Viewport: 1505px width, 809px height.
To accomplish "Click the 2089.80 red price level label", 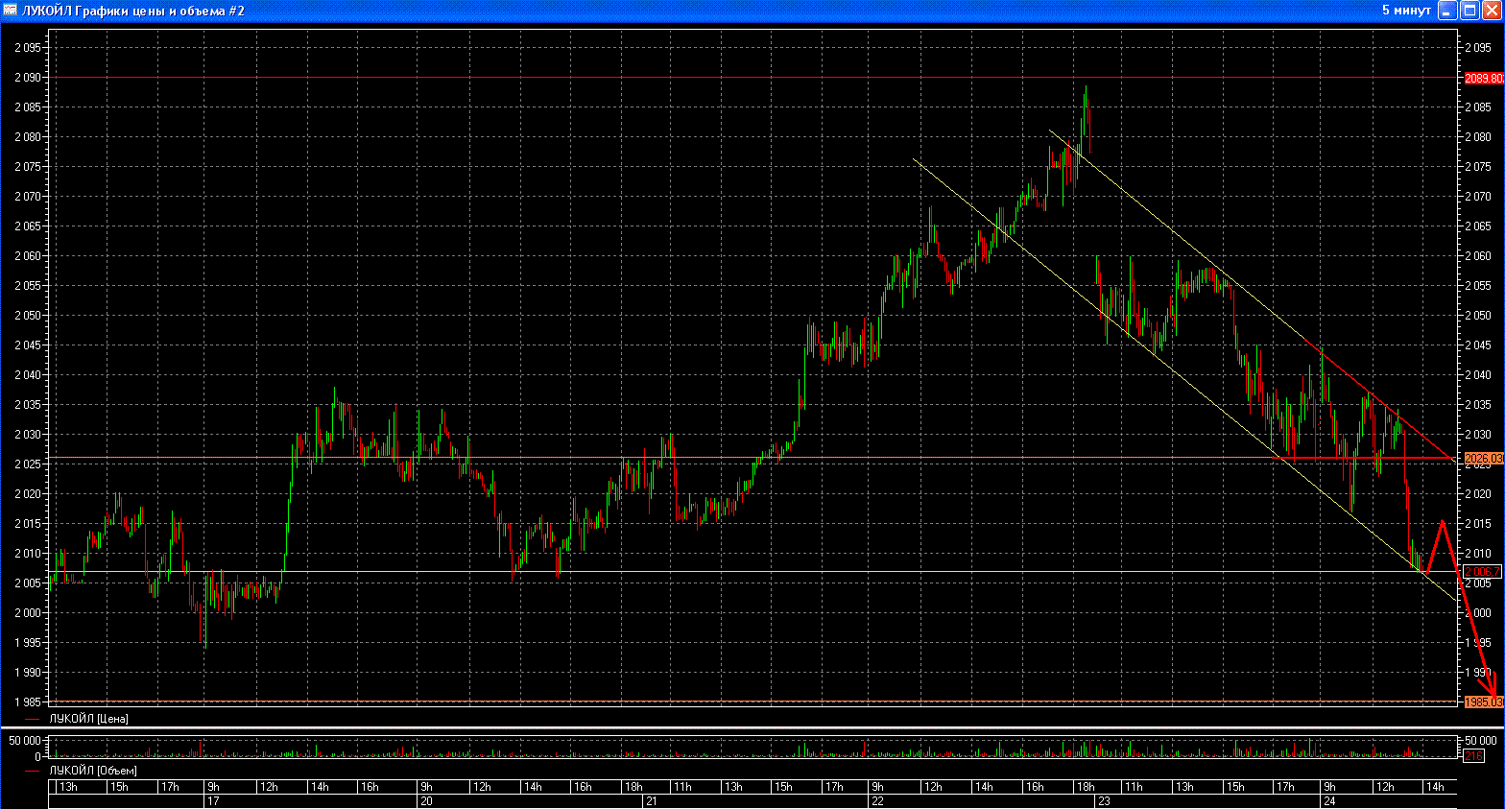I will tap(1483, 78).
